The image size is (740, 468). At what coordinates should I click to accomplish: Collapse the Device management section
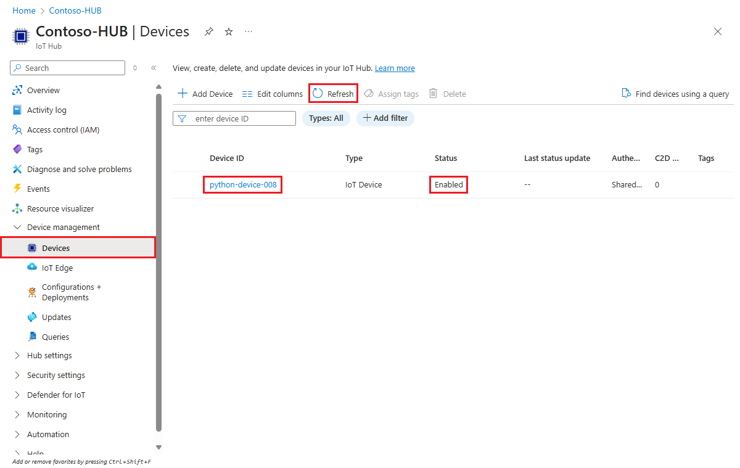pyautogui.click(x=17, y=227)
